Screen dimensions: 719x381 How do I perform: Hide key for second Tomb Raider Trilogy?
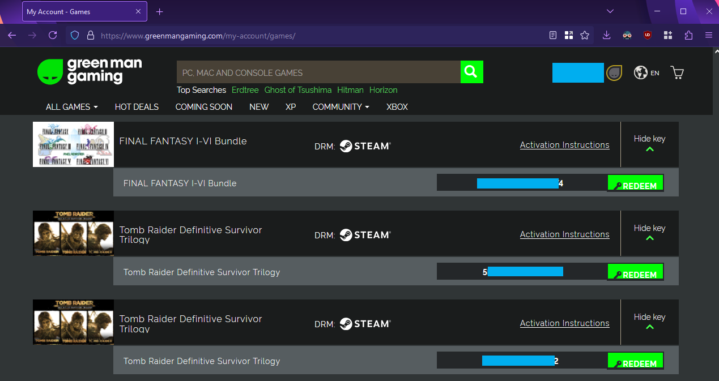[650, 322]
